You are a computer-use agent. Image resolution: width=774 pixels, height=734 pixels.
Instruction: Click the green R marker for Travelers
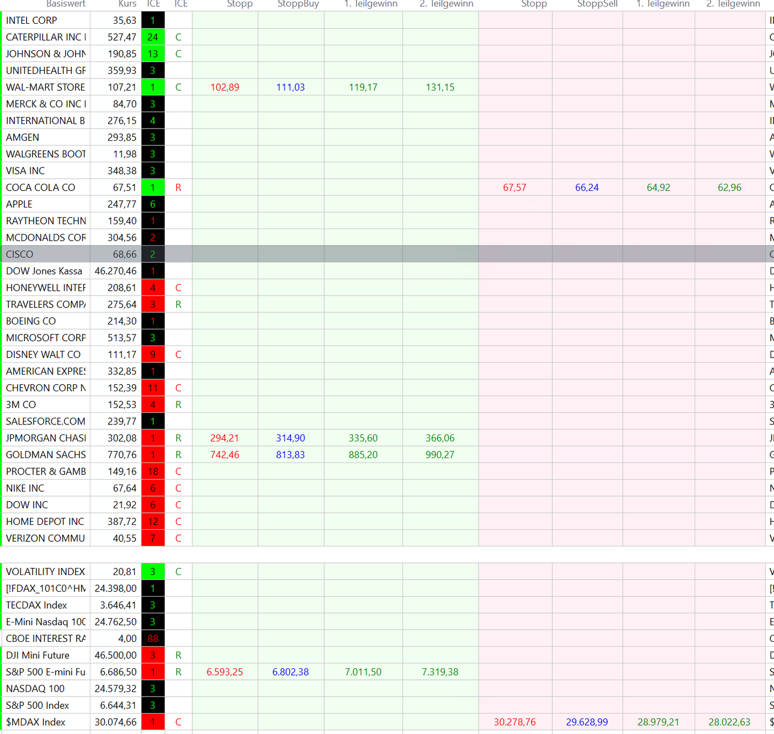178,305
